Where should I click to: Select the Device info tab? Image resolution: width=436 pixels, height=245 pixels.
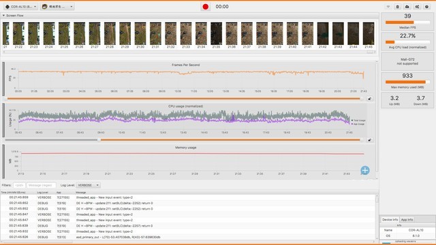pyautogui.click(x=390, y=219)
